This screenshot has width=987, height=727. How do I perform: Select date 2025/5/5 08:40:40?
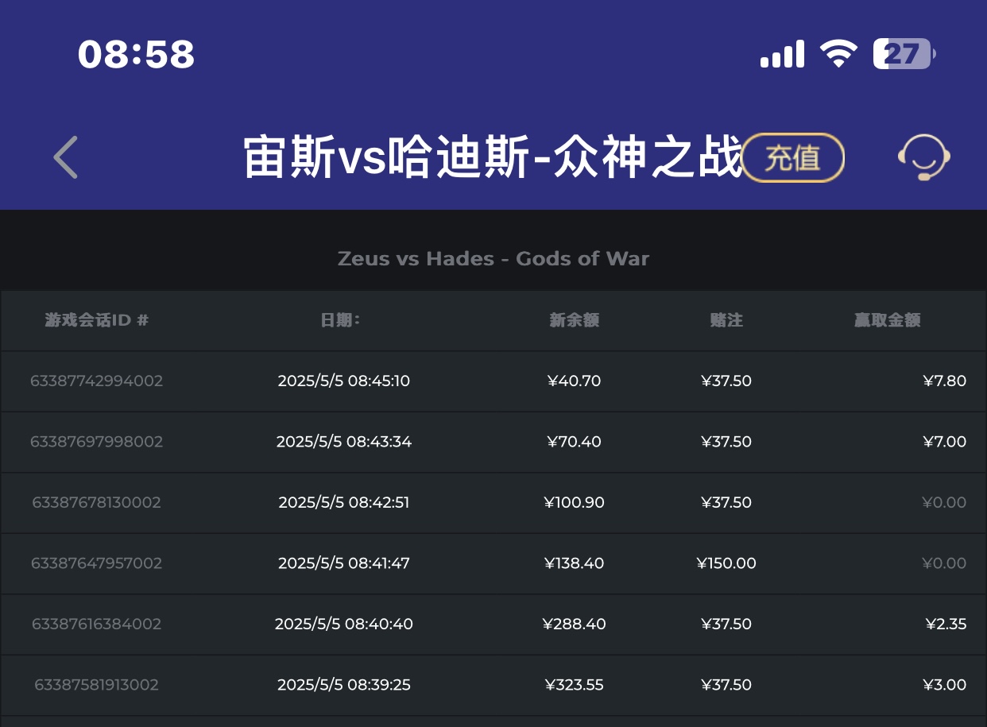344,624
